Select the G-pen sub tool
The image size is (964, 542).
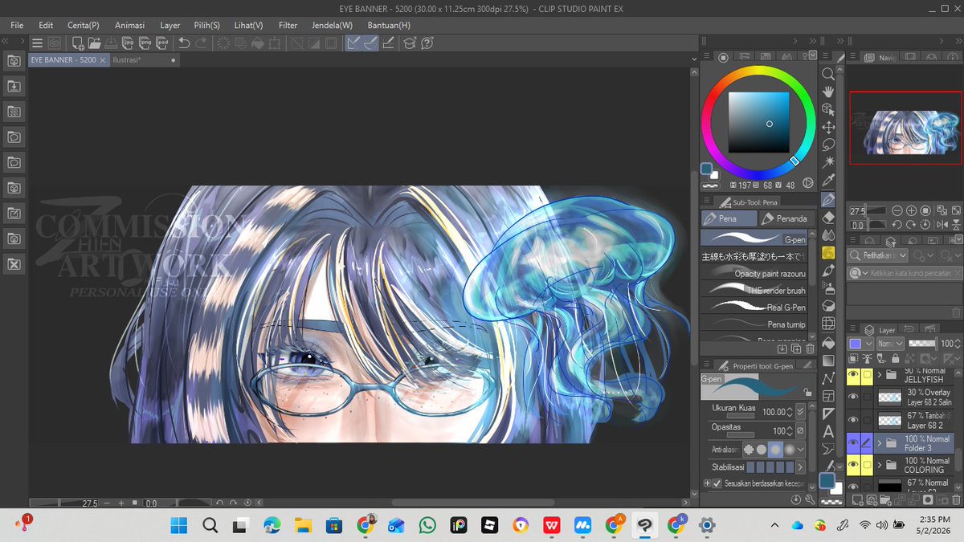[x=754, y=238]
